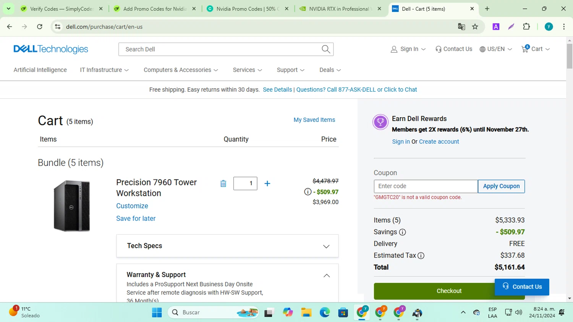Click the Dell Technologies logo
573x322 pixels.
coord(51,49)
